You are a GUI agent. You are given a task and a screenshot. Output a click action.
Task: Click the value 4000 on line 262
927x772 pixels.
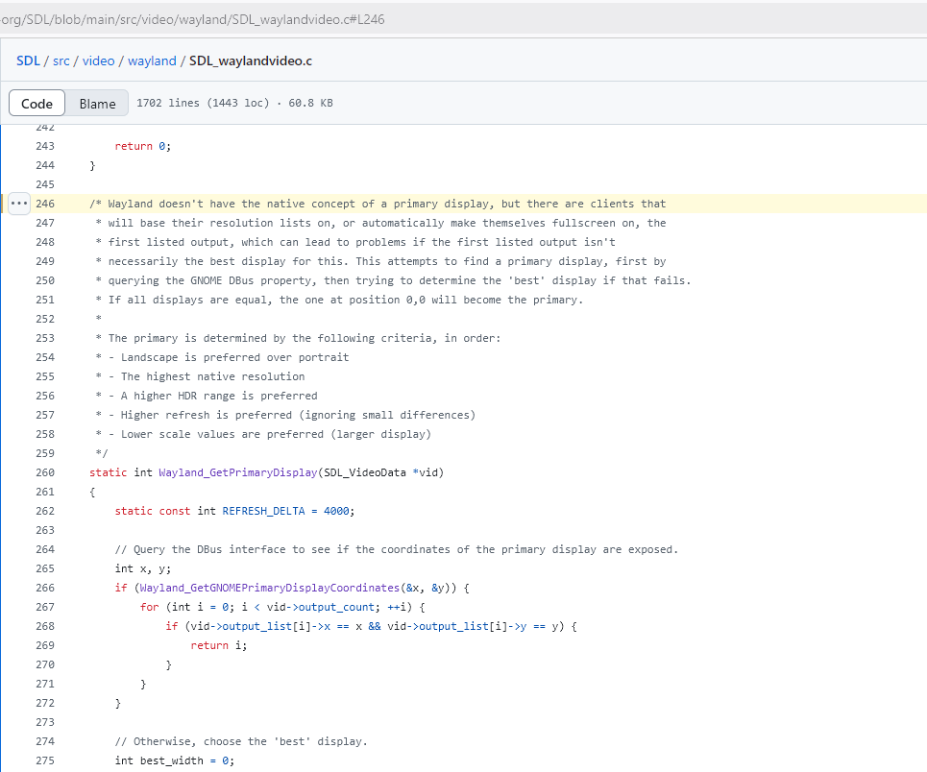coord(336,512)
